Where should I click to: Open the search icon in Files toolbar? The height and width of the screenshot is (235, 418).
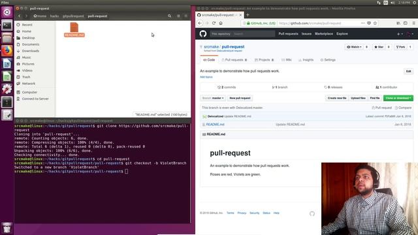click(x=170, y=16)
